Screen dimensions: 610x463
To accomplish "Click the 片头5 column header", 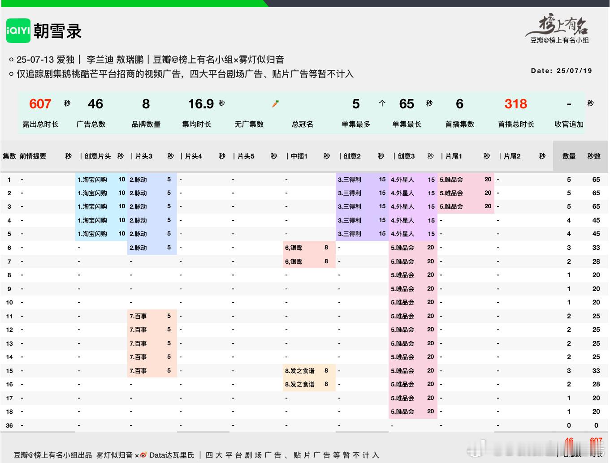I will 246,156.
